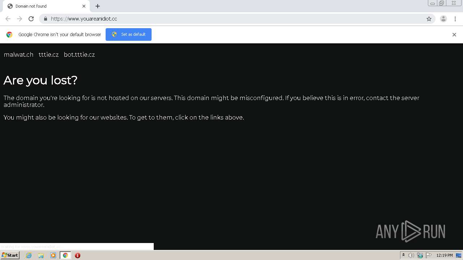Restore down the Chrome window
This screenshot has height=260, width=463.
point(441,3)
